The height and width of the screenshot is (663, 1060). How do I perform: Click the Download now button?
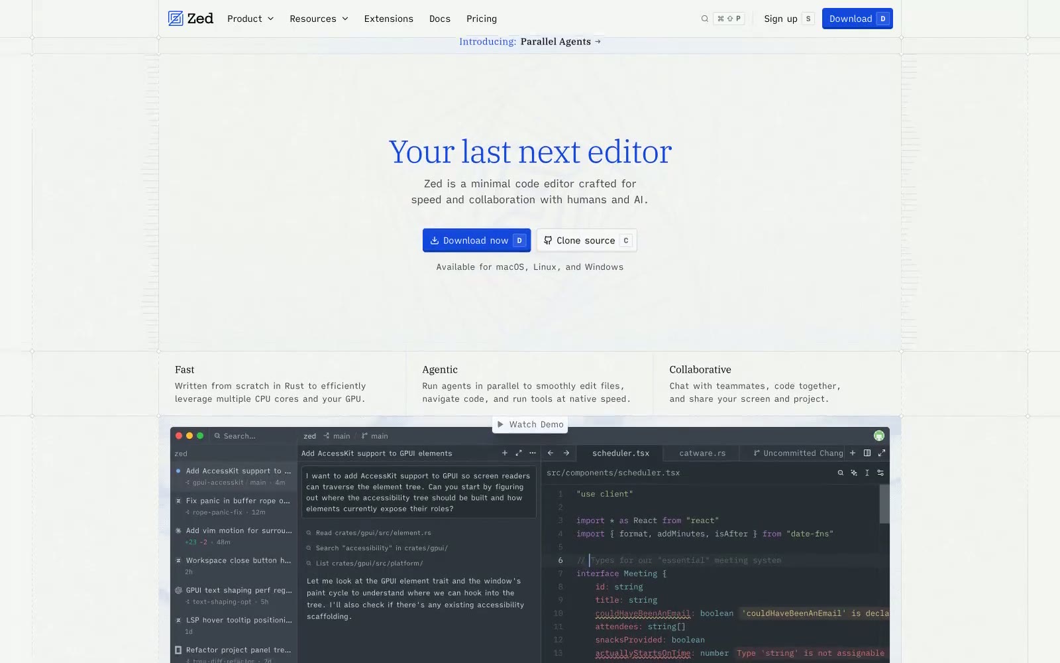click(x=477, y=241)
